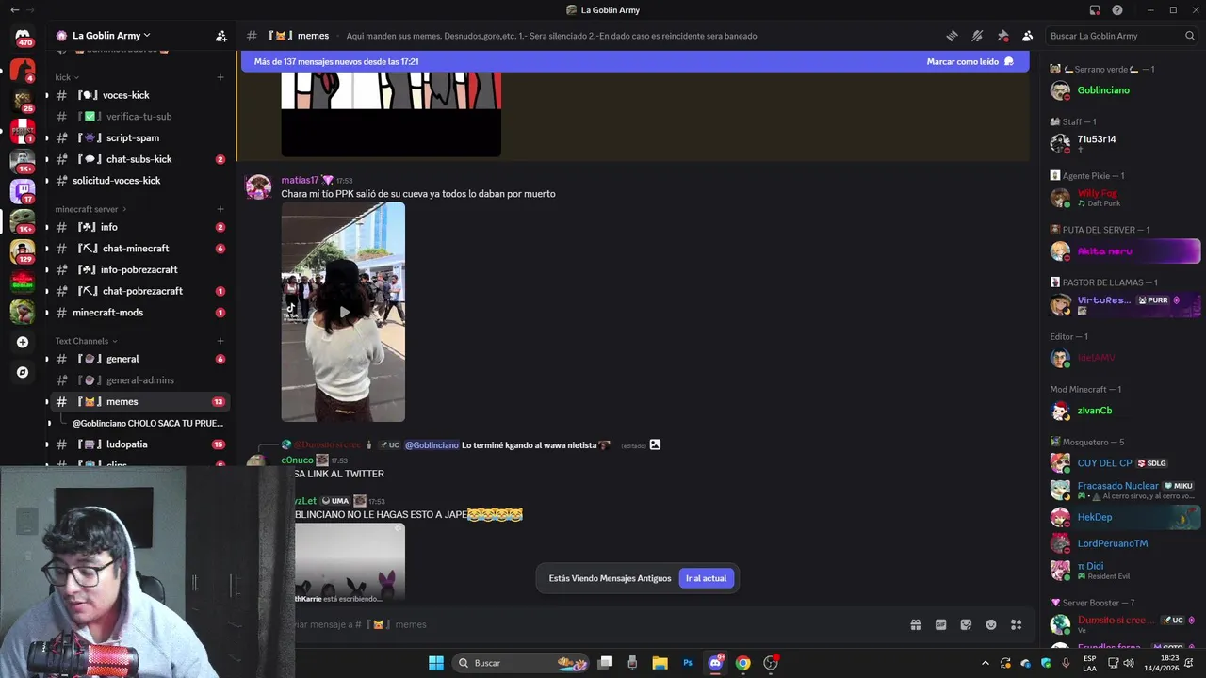Open CUY DEL CP member entry
Image resolution: width=1206 pixels, height=678 pixels.
(1125, 463)
